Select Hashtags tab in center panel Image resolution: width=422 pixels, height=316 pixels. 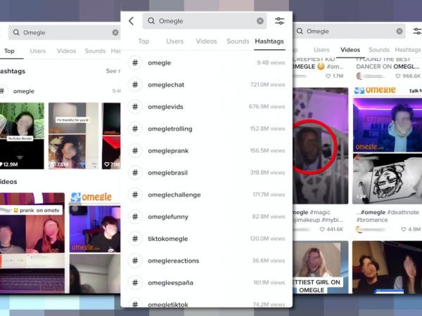pos(269,41)
